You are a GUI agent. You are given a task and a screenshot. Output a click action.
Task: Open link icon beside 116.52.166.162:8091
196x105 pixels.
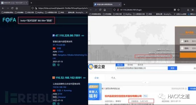84,78
